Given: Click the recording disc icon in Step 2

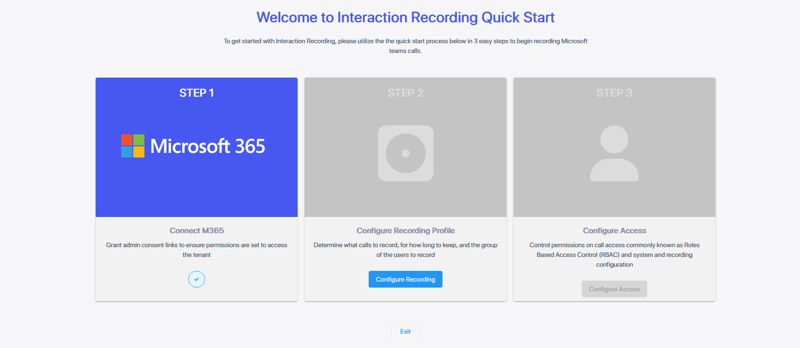Looking at the screenshot, I should [405, 153].
